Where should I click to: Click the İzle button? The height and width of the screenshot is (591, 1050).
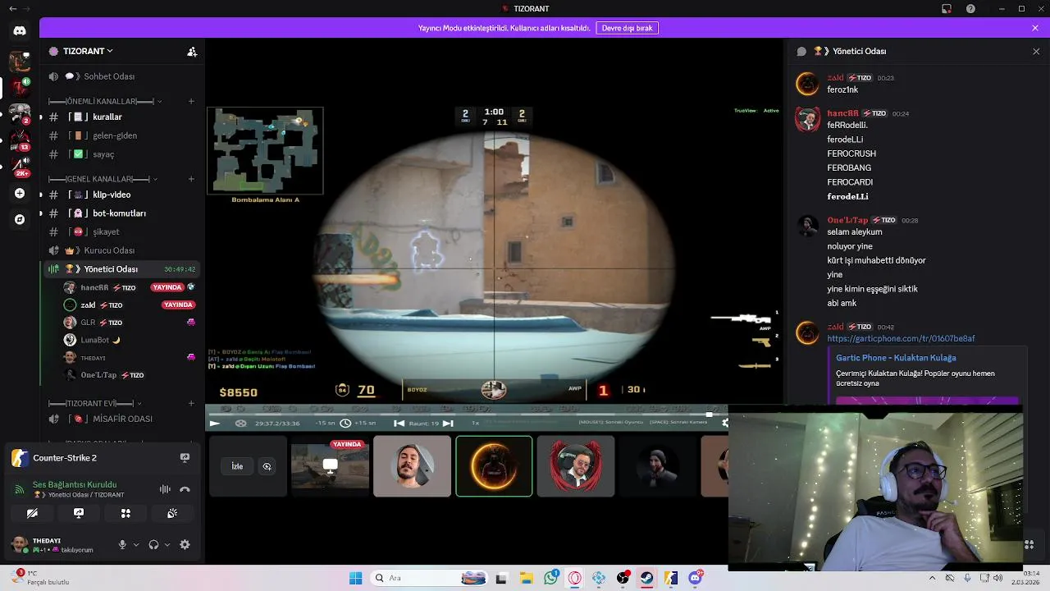pos(237,466)
